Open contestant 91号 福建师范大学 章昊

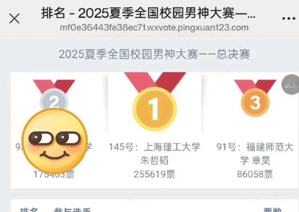[255, 153]
